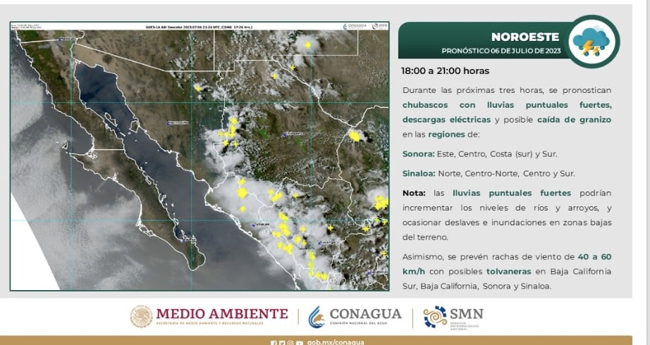Click the small CONAGUA logo on the map header
This screenshot has height=345, width=650.
[x=355, y=26]
